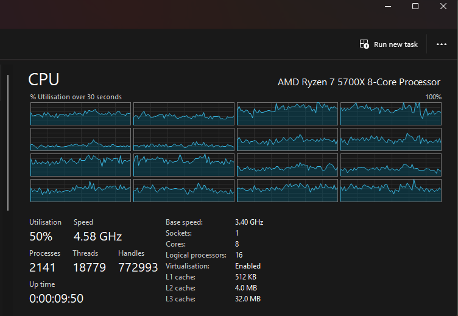Click the L1 cache value 512 KB

pos(245,277)
